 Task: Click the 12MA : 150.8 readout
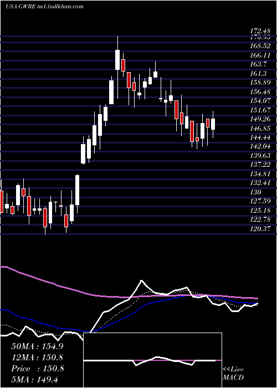tap(37, 358)
